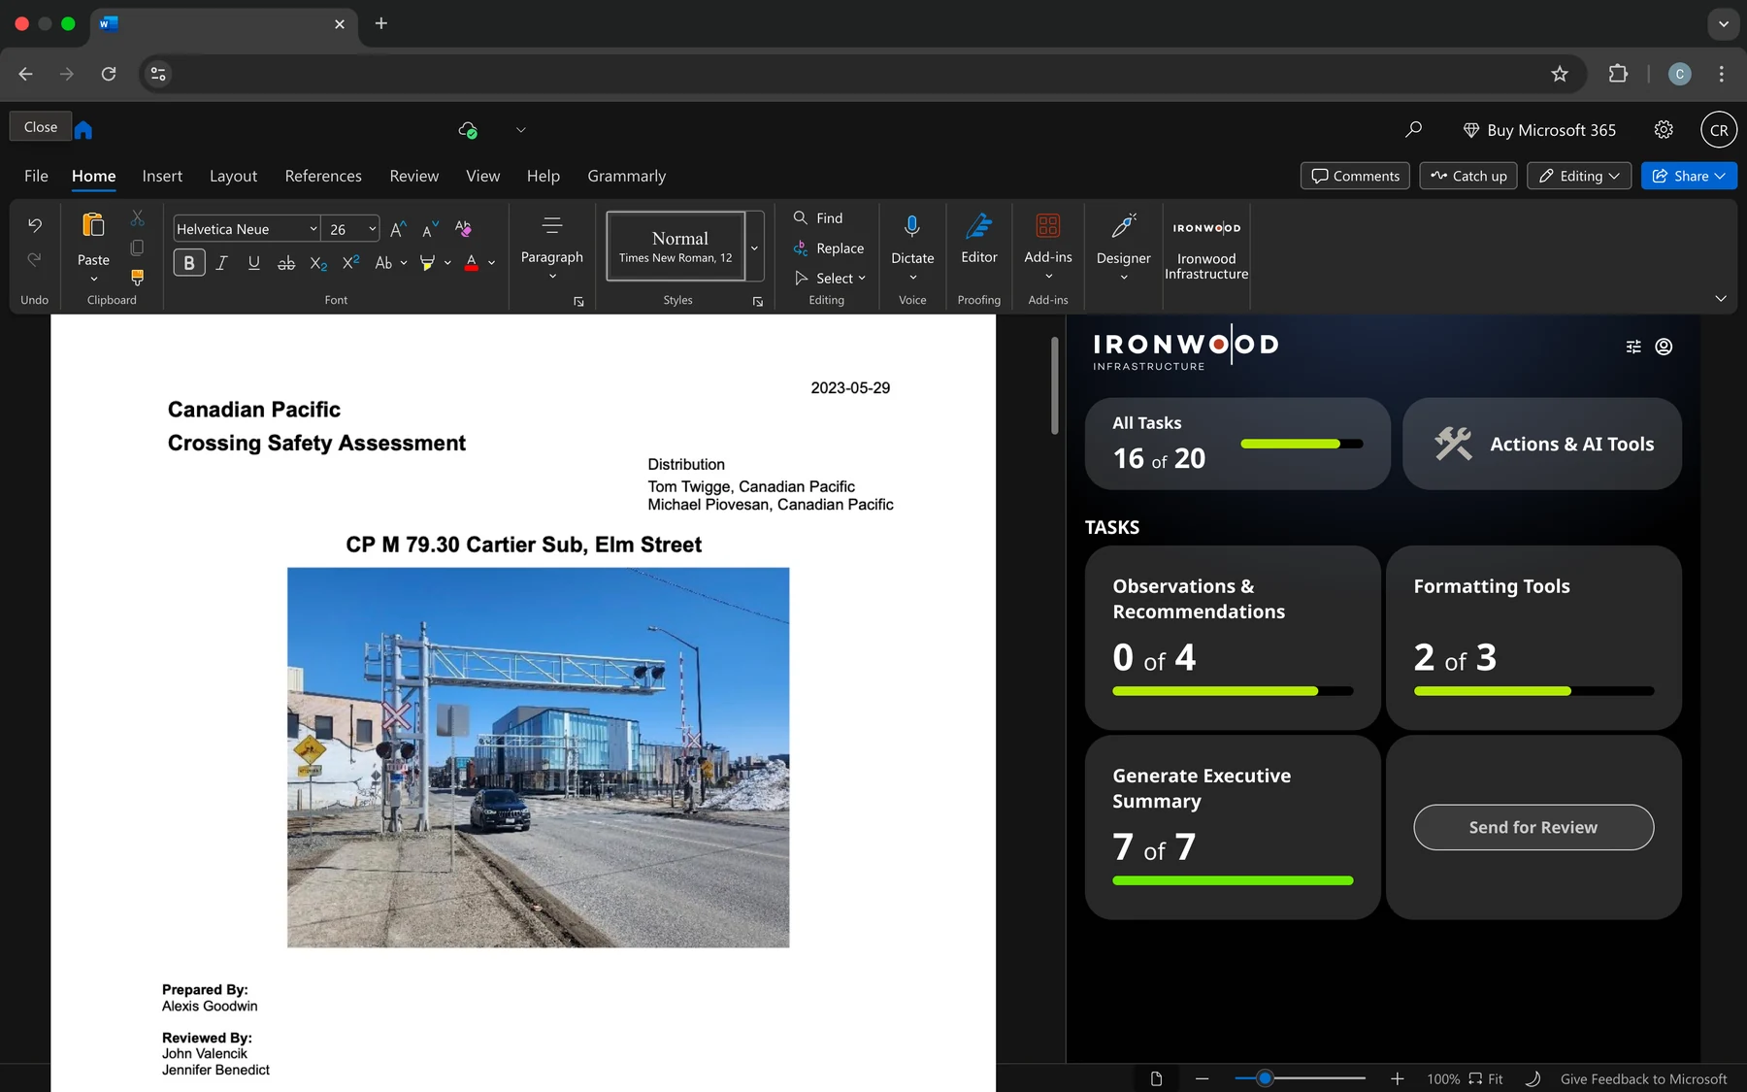Toggle Strikethrough formatting
1747x1092 pixels.
click(286, 263)
